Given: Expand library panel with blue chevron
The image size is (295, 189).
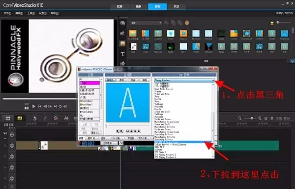Looking at the screenshot, I should pyautogui.click(x=292, y=62).
